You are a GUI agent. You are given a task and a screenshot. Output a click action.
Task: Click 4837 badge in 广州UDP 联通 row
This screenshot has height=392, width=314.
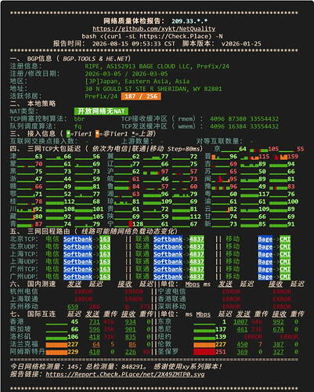pos(197,277)
